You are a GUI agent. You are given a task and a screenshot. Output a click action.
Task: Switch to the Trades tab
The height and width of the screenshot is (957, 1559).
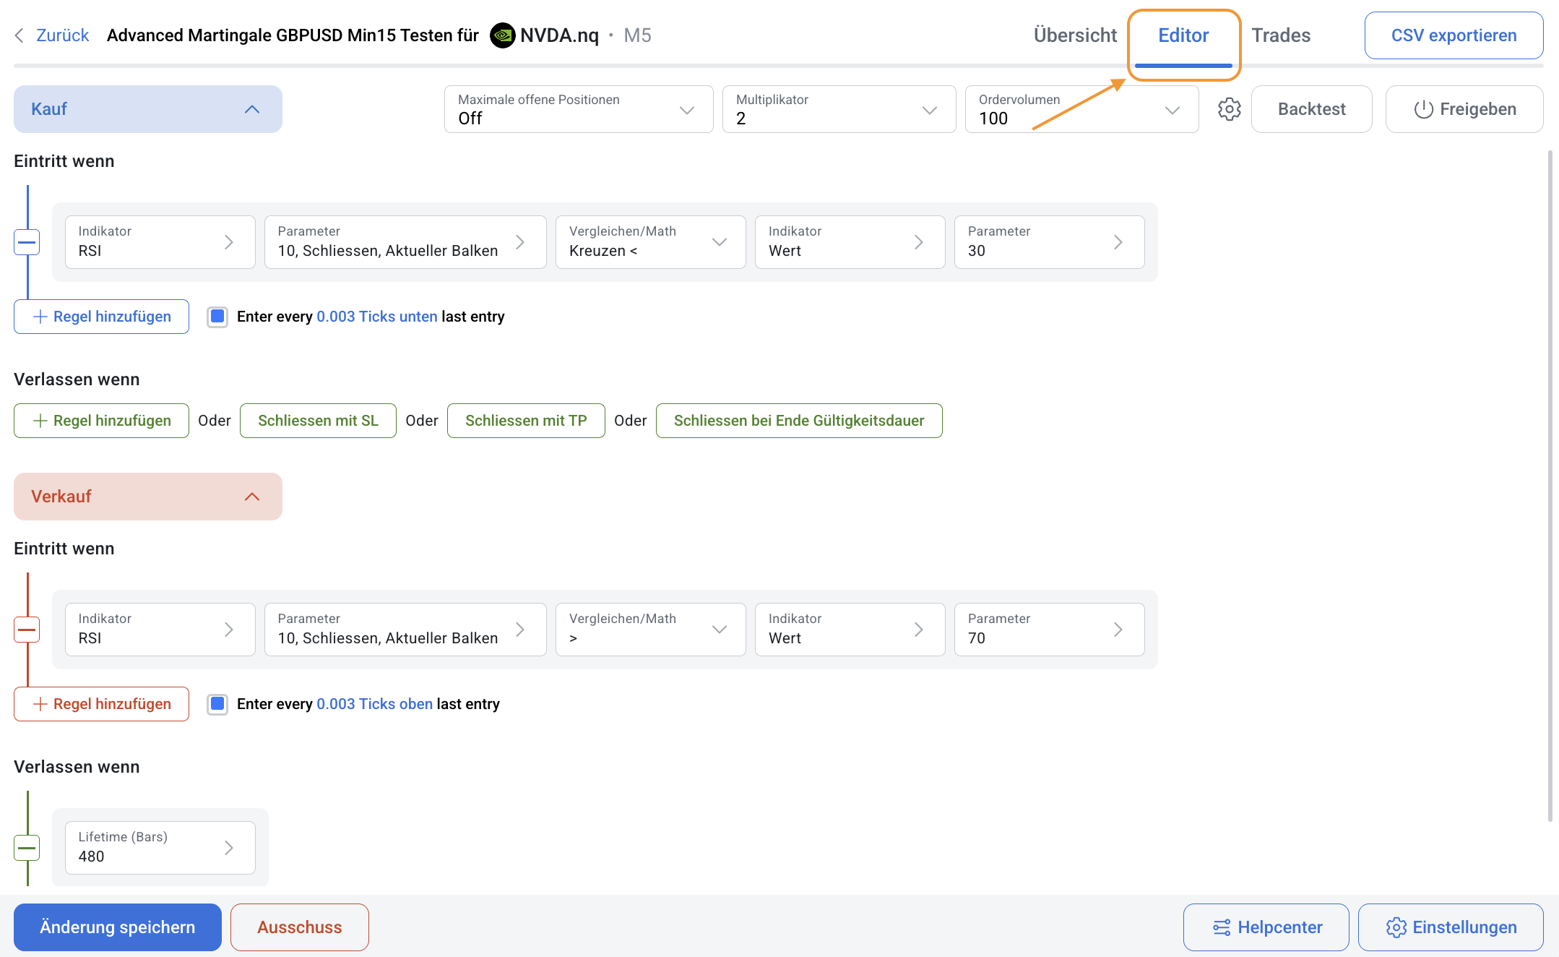click(x=1280, y=35)
